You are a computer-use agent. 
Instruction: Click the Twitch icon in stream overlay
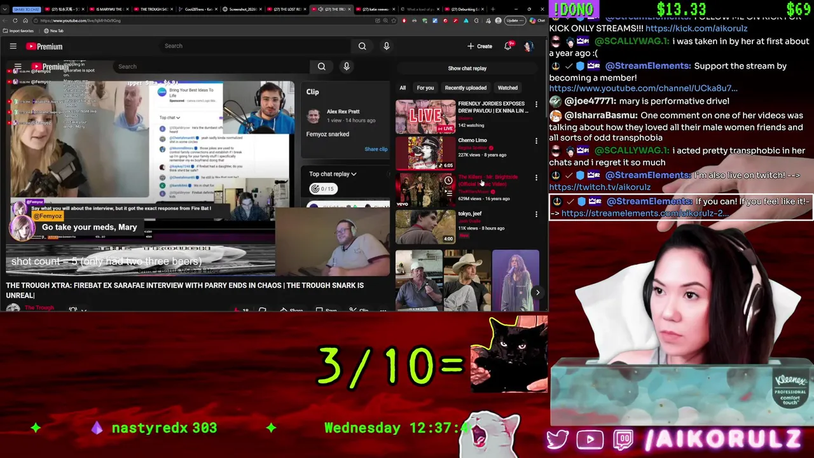(x=624, y=440)
